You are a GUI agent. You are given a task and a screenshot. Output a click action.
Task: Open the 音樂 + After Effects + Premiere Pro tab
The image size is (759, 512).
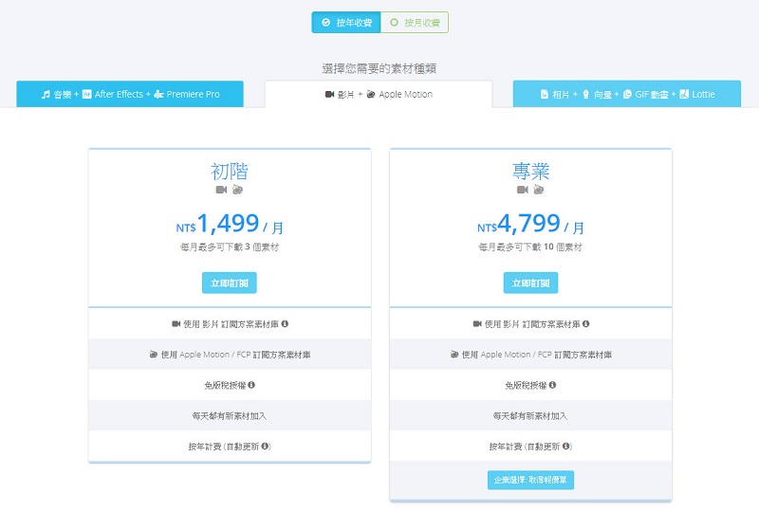pyautogui.click(x=130, y=95)
